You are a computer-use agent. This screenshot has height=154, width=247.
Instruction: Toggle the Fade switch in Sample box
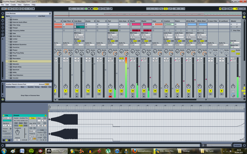pos(21,126)
